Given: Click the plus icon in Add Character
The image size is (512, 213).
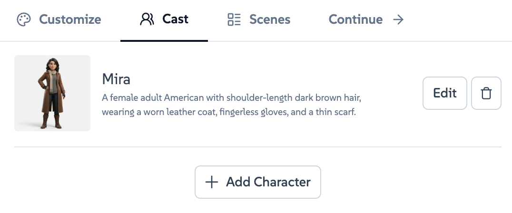Looking at the screenshot, I should pos(211,182).
